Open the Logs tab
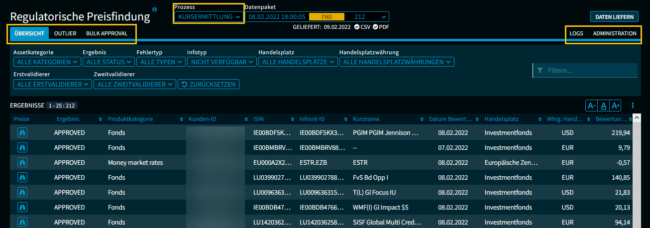The width and height of the screenshot is (650, 228). [576, 33]
